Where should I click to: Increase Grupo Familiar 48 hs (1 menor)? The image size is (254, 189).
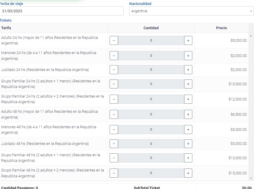tap(188, 158)
